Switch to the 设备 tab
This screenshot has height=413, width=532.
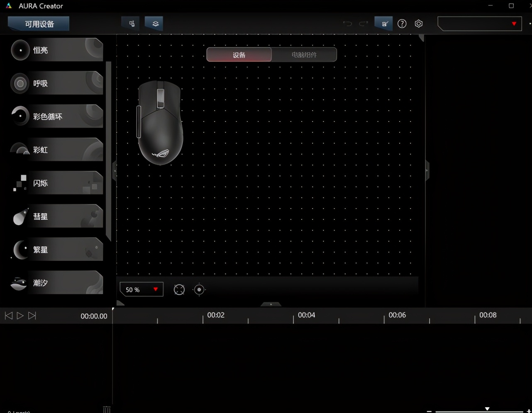click(239, 55)
